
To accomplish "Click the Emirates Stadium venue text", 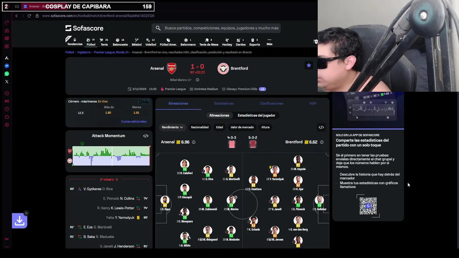I will tap(206, 89).
